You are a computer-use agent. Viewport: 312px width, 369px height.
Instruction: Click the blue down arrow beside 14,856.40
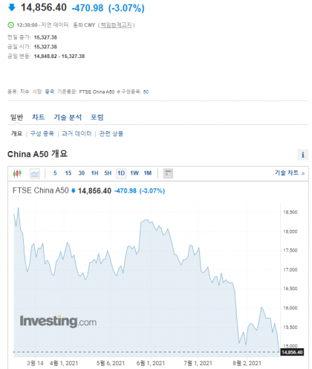click(x=12, y=7)
